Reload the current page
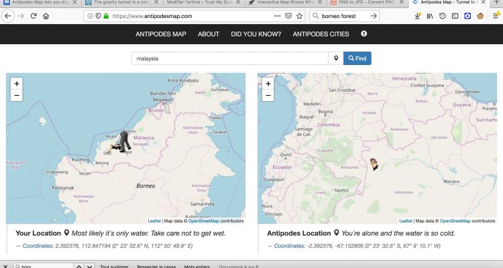The image size is (503, 268). 34,16
